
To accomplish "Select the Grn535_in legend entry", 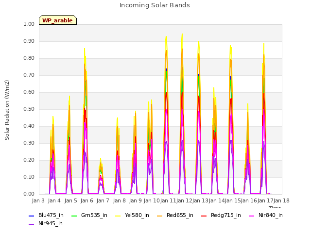I will click(89, 215).
